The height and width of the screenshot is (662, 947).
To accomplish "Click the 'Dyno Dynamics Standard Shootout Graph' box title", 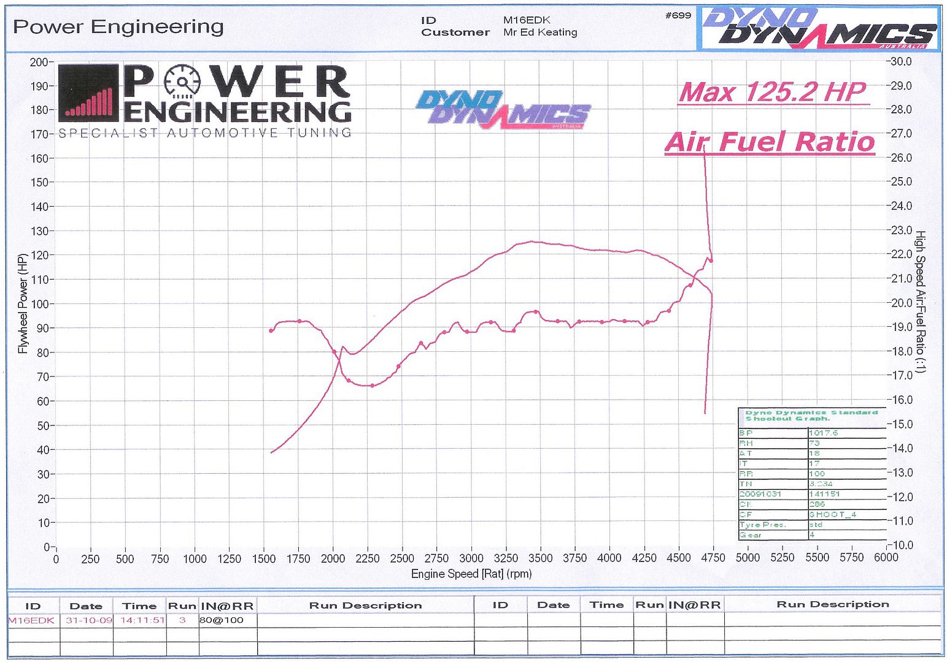I will pos(812,416).
